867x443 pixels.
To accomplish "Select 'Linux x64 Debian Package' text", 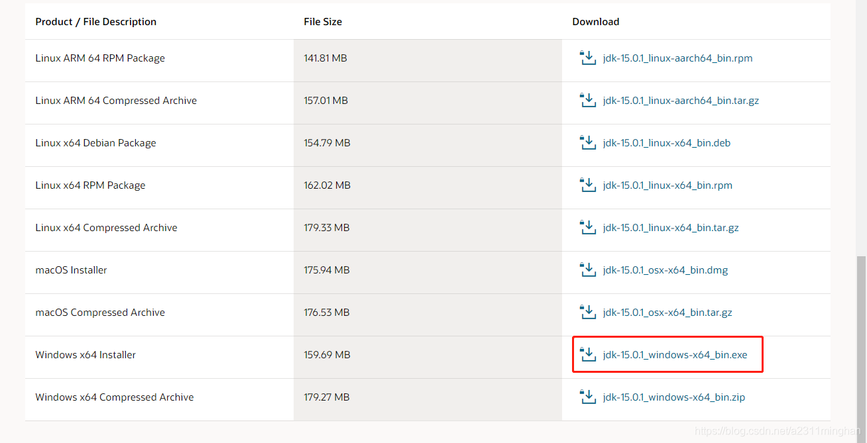I will click(95, 143).
